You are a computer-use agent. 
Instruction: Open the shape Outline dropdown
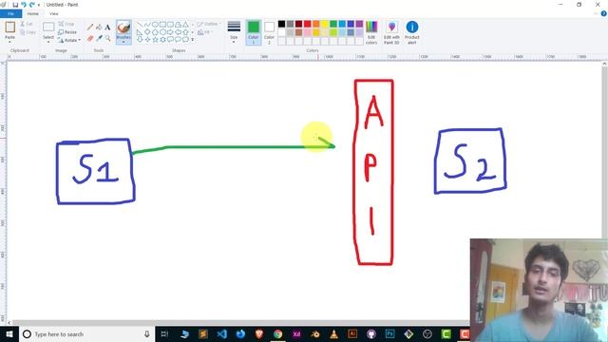click(209, 24)
